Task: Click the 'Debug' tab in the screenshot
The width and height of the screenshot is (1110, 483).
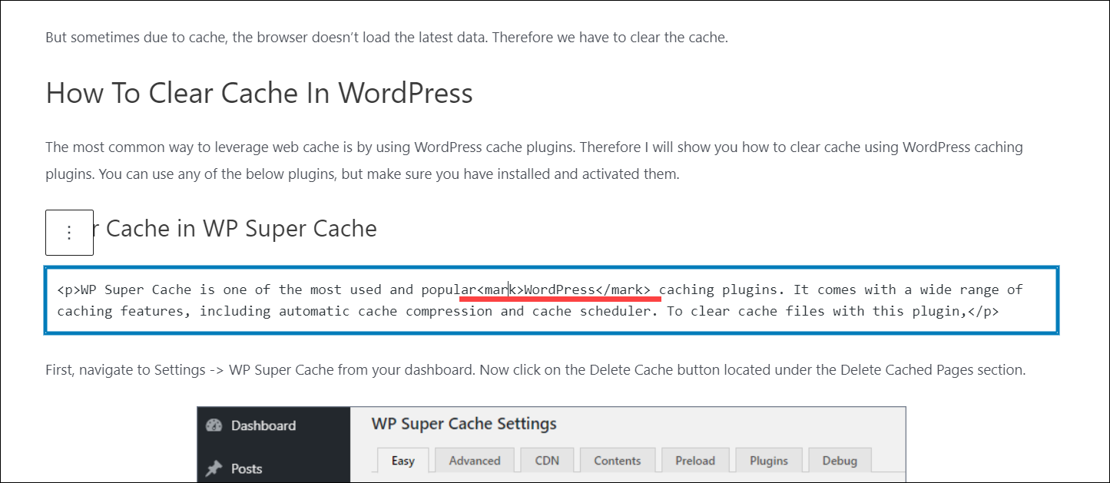Action: pos(840,461)
